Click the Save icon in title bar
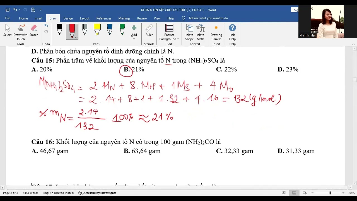This screenshot has width=357, height=201. (x=8, y=10)
